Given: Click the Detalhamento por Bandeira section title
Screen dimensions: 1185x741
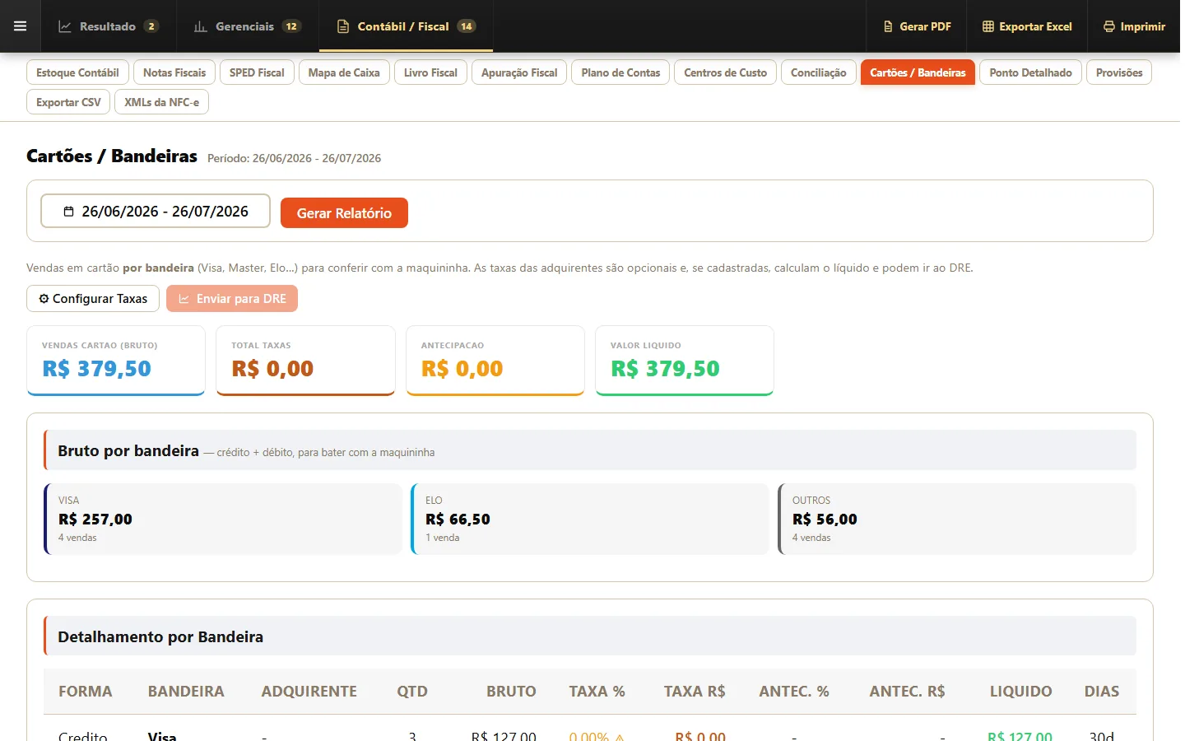Looking at the screenshot, I should (160, 636).
